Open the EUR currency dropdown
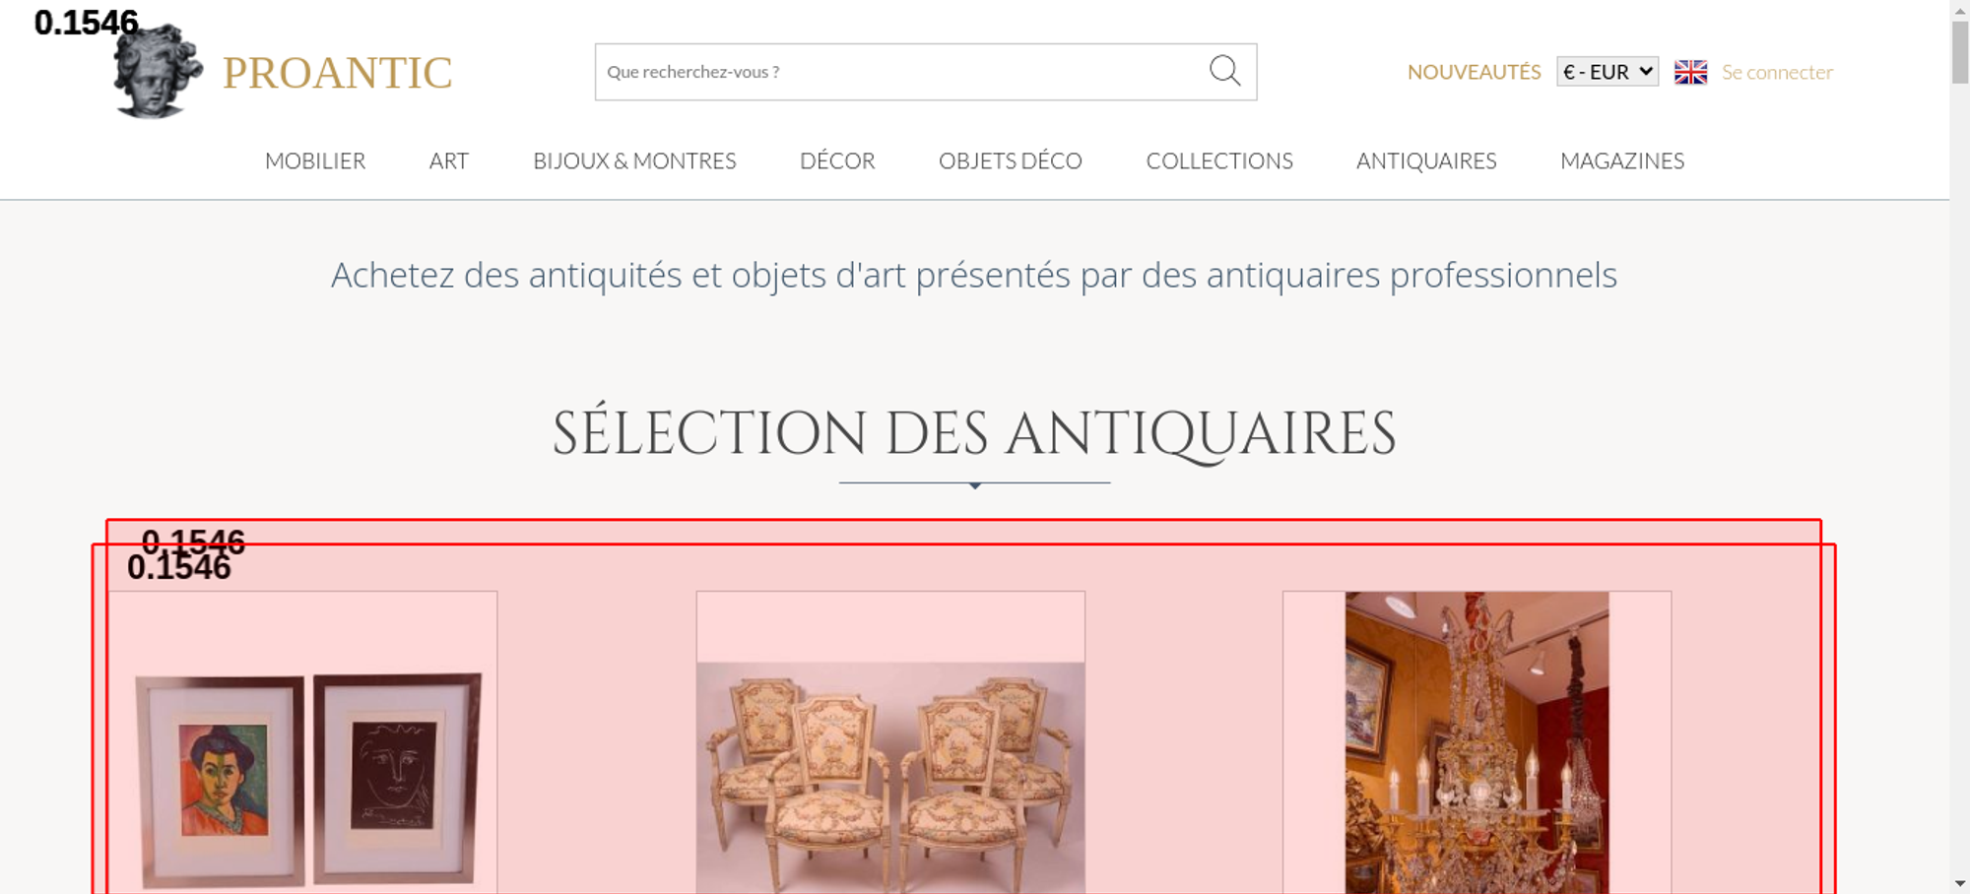 [x=1607, y=72]
